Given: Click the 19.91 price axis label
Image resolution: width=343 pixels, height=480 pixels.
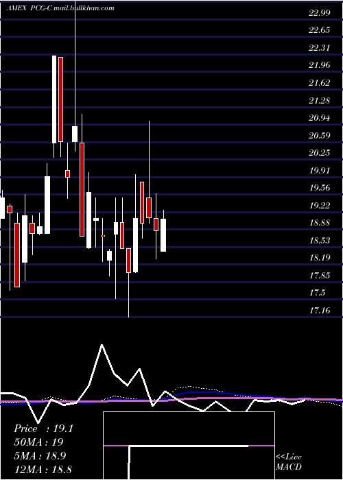Looking at the screenshot, I should pos(320,170).
